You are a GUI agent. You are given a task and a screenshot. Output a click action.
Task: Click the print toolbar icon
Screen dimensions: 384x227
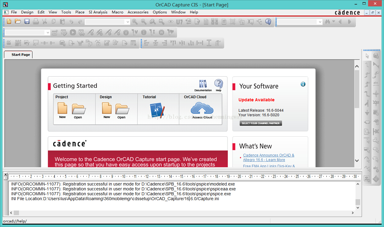(x=36, y=22)
